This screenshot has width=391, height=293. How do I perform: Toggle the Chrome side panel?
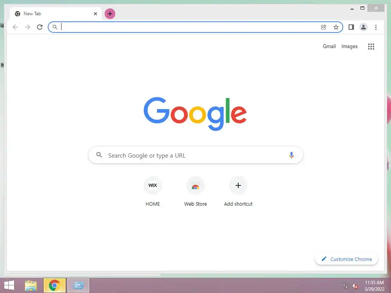pos(351,27)
